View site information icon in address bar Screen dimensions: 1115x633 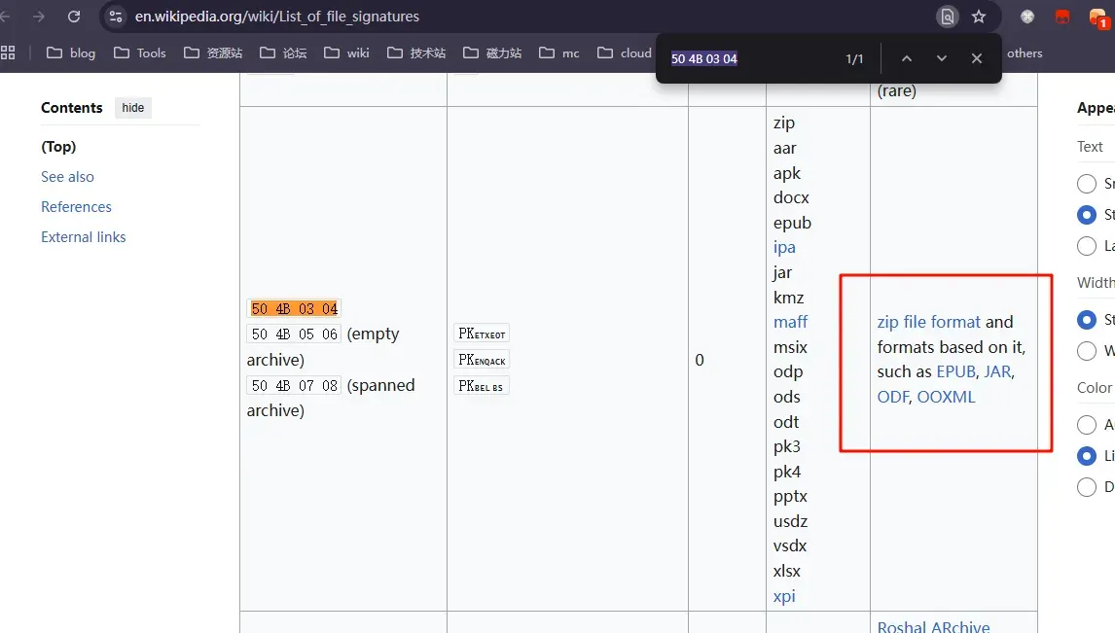pyautogui.click(x=116, y=17)
